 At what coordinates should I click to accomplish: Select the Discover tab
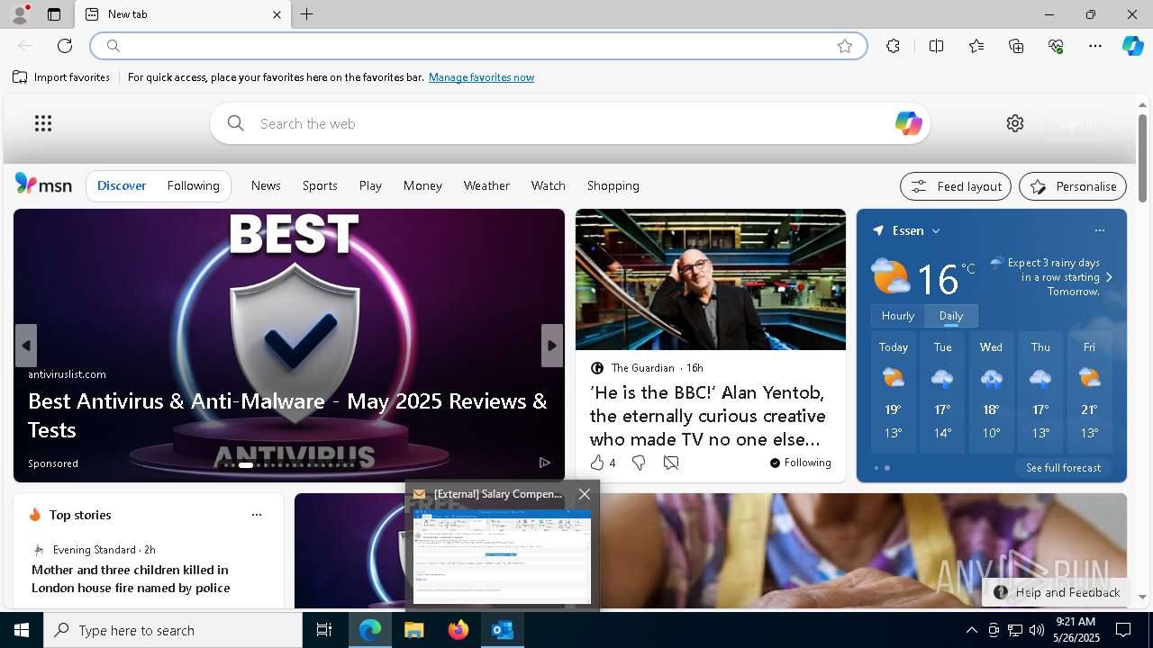(122, 185)
